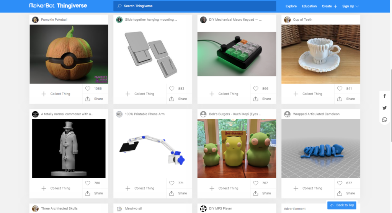Share via the WhatsApp icon
Screen dimensions: 392x213
[385, 120]
